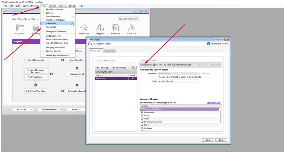Click the arrow circle left of Process Payroll

click(51, 74)
